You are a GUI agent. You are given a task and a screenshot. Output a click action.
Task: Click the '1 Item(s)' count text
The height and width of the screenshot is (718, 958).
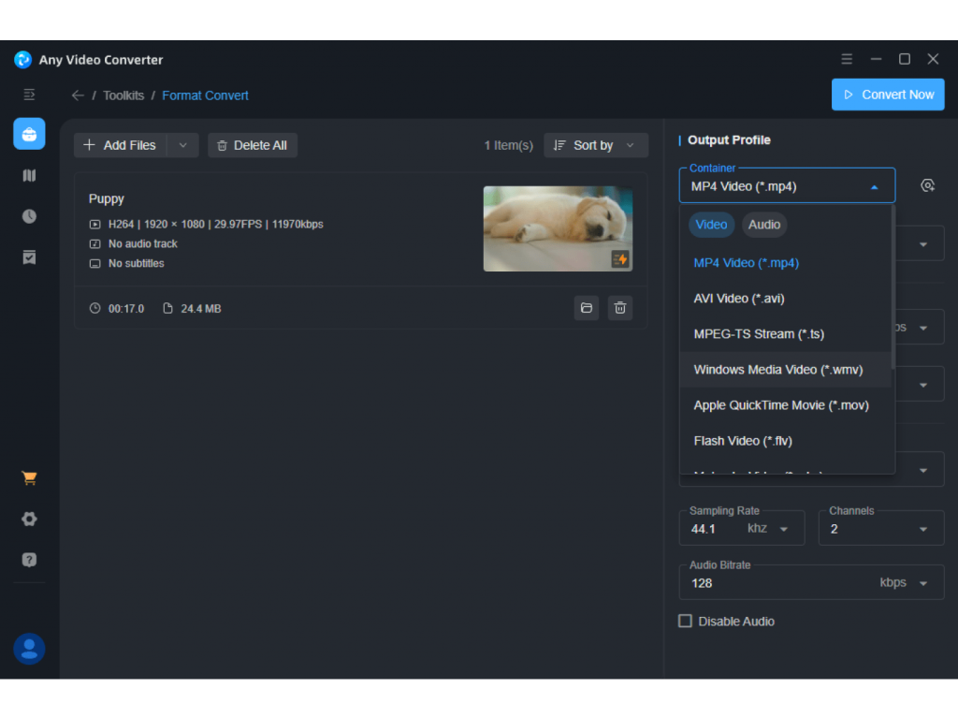click(x=508, y=145)
